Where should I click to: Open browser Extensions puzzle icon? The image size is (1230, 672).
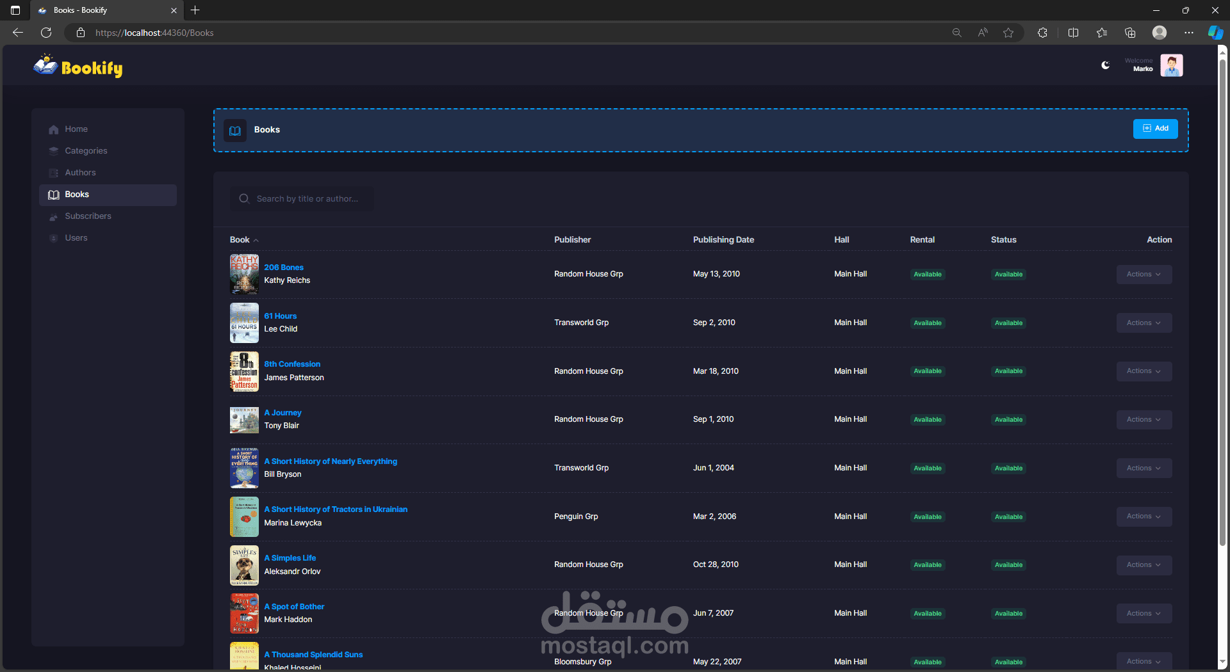(1042, 33)
